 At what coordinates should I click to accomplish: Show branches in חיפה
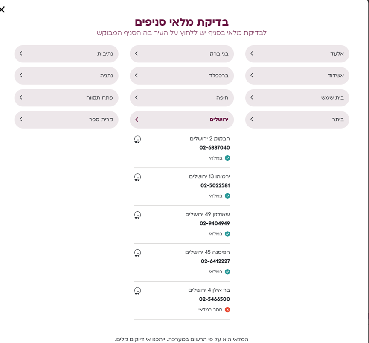(182, 98)
